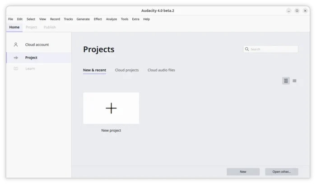Open the Select menu
The height and width of the screenshot is (184, 316).
pos(31,19)
